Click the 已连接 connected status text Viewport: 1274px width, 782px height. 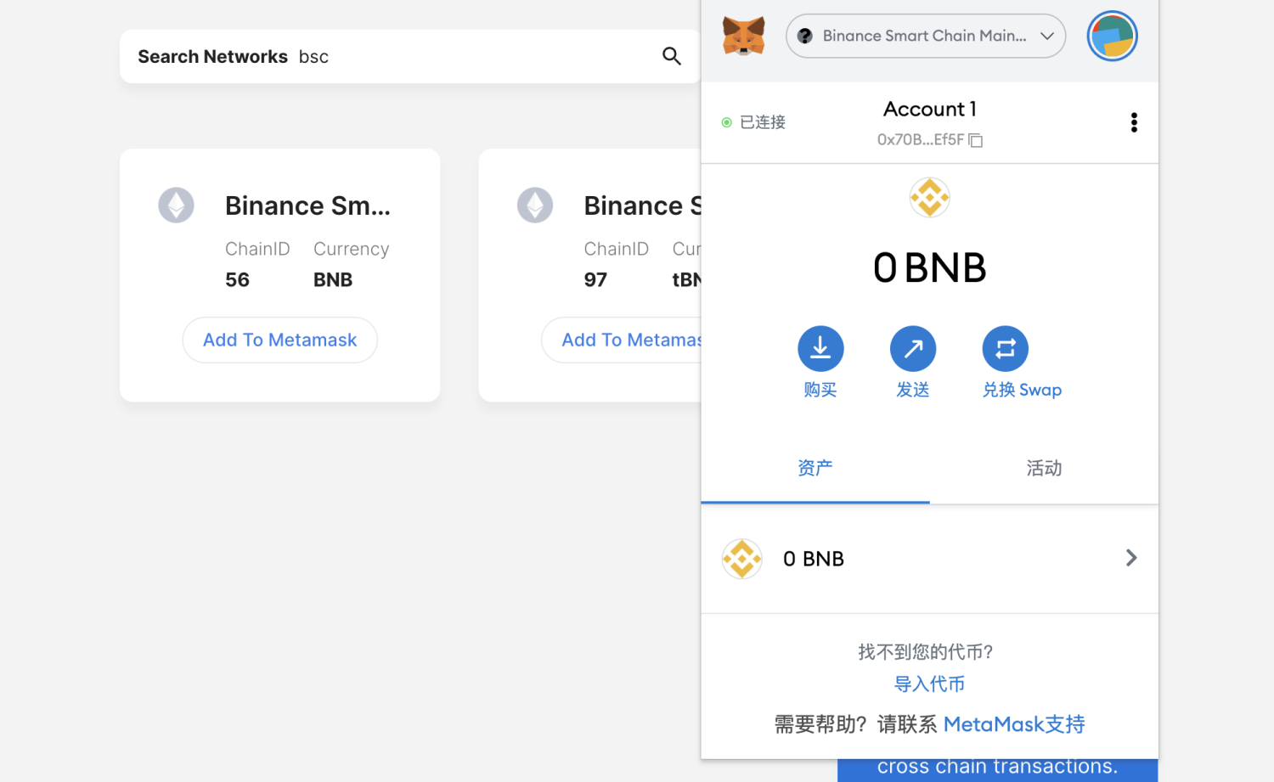(x=763, y=122)
